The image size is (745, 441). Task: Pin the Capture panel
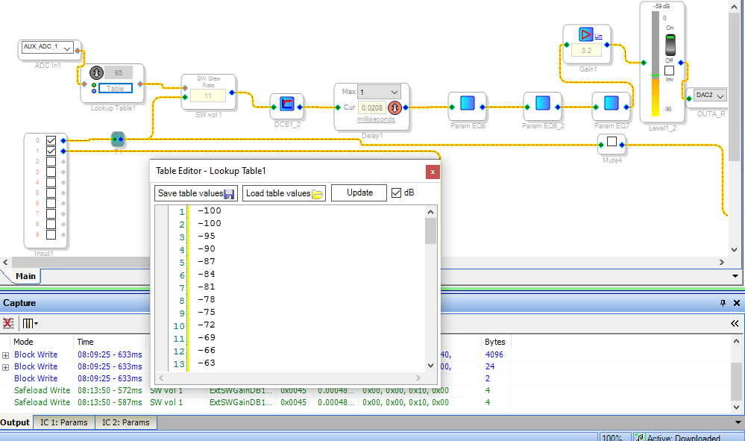[x=722, y=304]
